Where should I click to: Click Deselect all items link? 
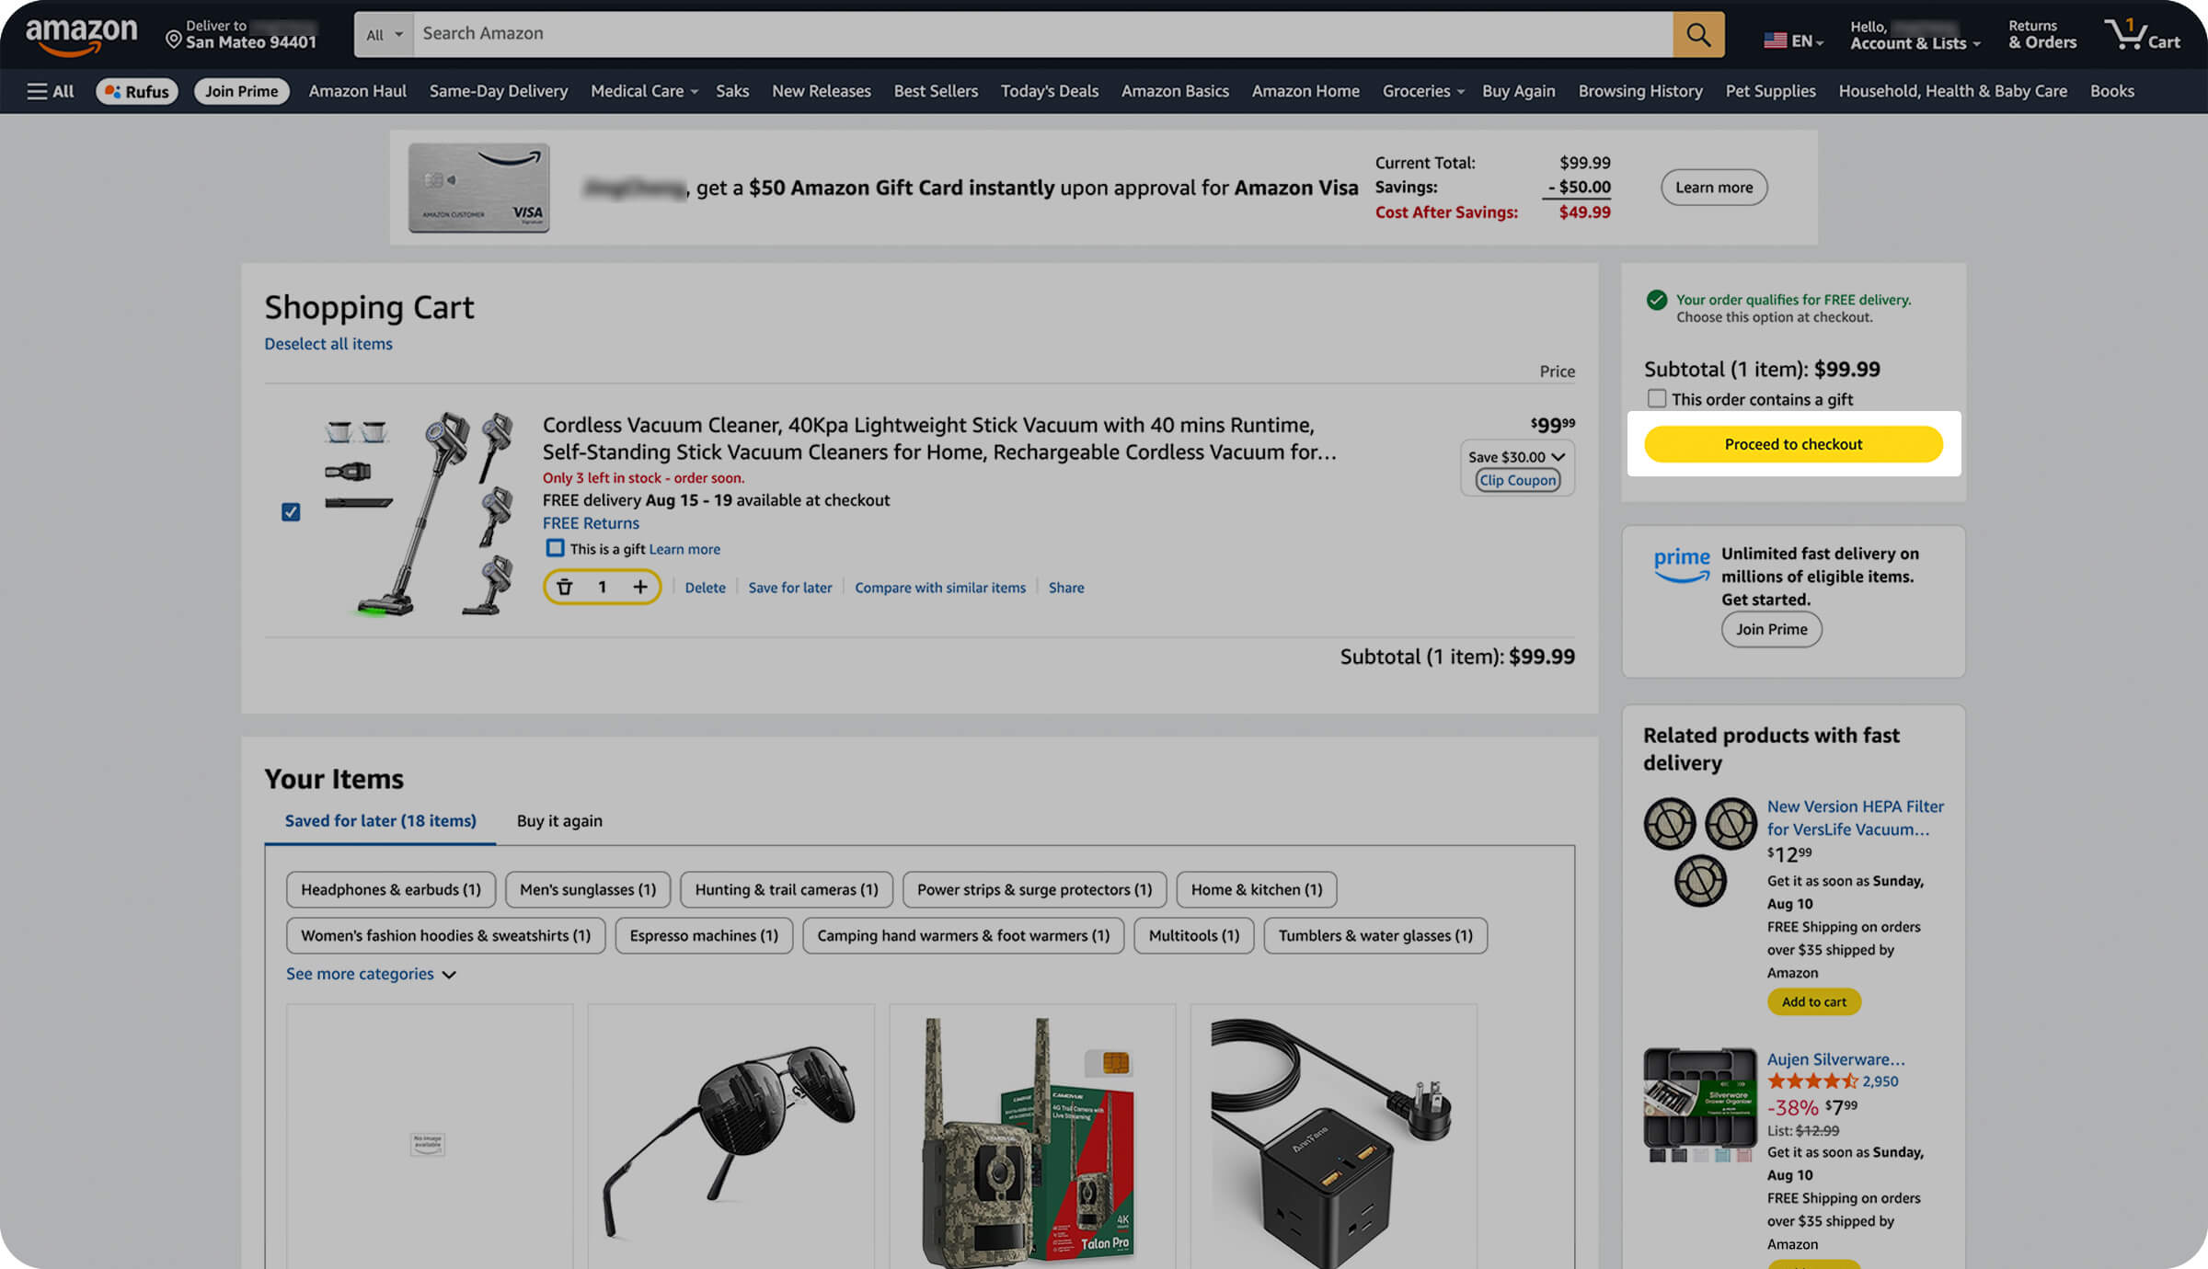328,344
